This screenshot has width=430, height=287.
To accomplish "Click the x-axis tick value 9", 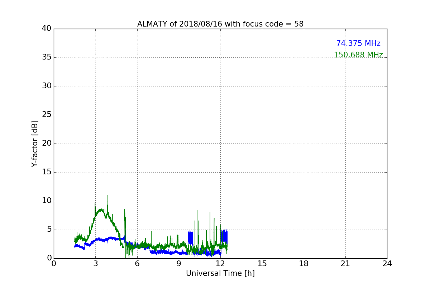I will 179,264.
